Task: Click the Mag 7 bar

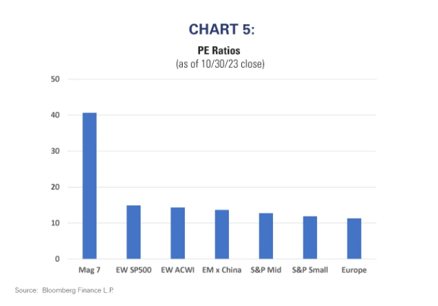Action: (x=89, y=186)
